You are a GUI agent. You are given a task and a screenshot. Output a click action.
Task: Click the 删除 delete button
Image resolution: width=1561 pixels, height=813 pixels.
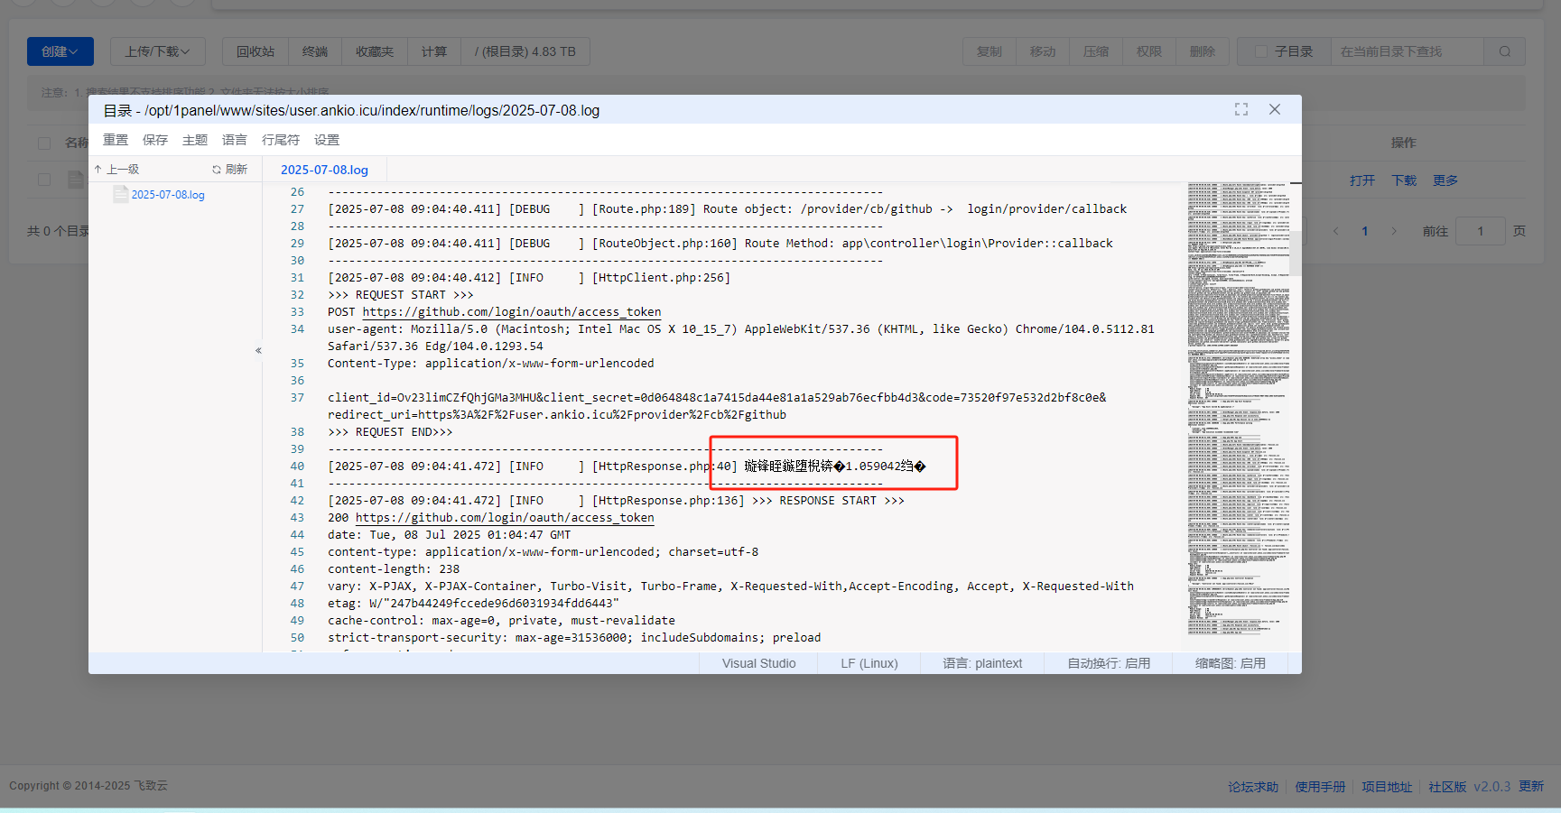coord(1203,51)
